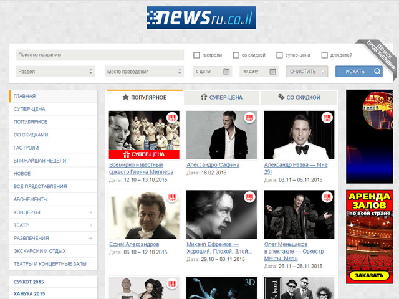Click the yellow Заказать button in the ad
This screenshot has height=299, width=399.
tap(369, 275)
